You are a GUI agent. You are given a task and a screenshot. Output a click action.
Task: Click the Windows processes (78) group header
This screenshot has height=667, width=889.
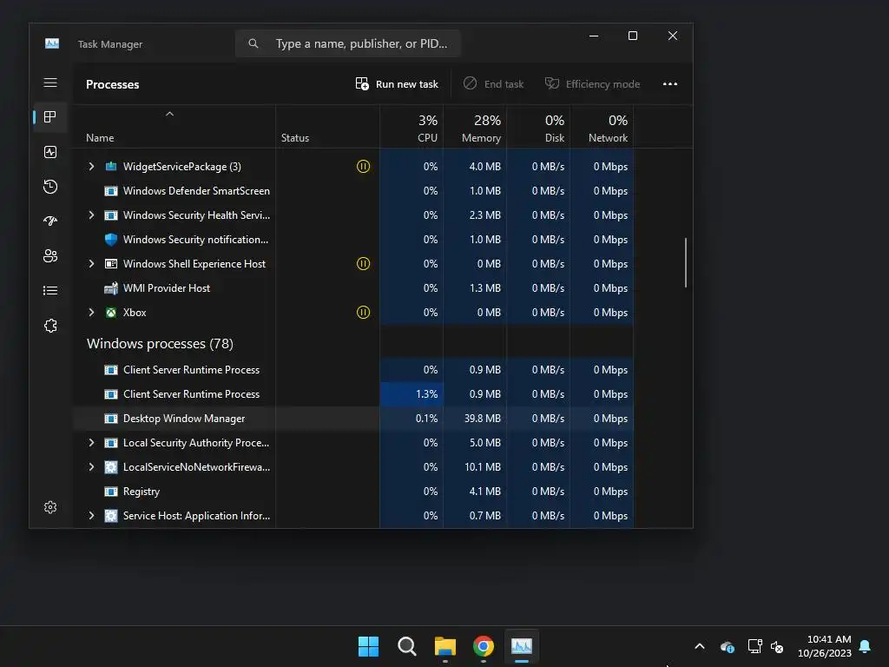(x=160, y=344)
